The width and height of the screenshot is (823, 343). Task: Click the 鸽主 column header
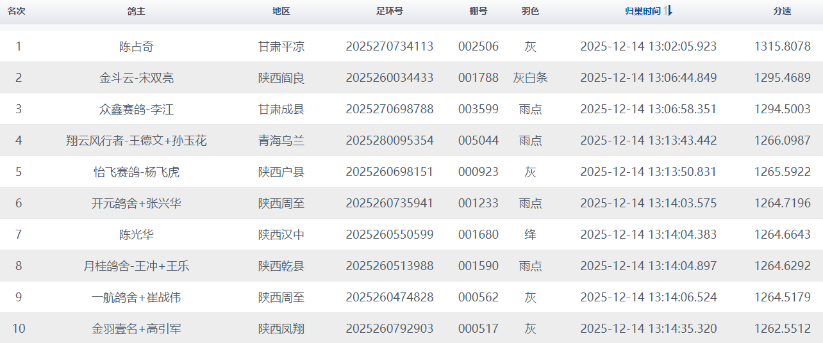coord(136,12)
